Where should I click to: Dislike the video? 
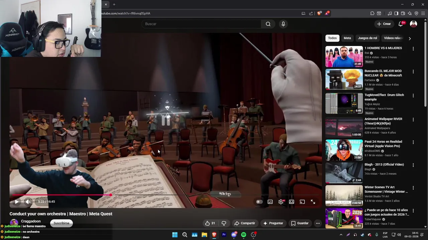pos(224,223)
